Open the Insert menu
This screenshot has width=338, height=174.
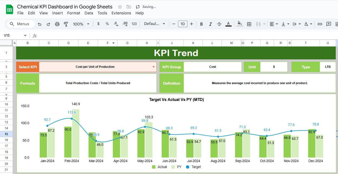[x=58, y=13]
